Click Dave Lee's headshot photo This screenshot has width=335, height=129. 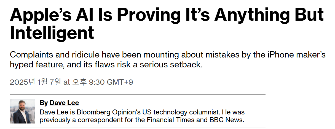click(22, 111)
